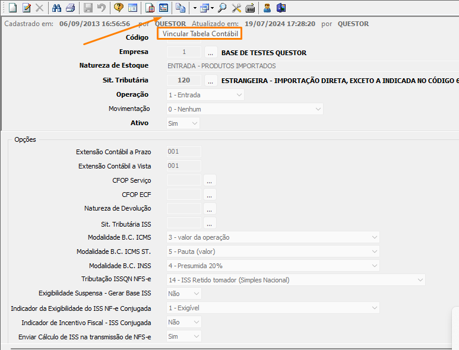Open the dropdown arrow after windows icon
Screen dimensions: 459x350
point(212,8)
